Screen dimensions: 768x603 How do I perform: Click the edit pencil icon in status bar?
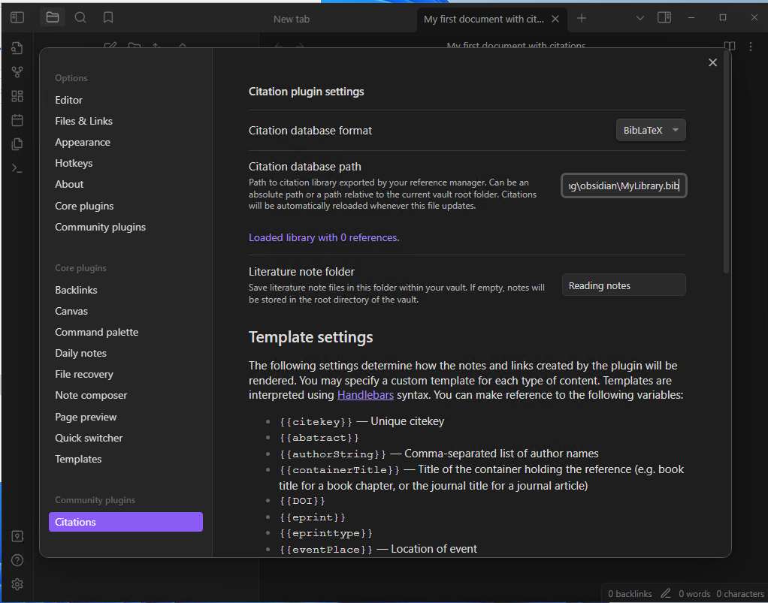665,593
